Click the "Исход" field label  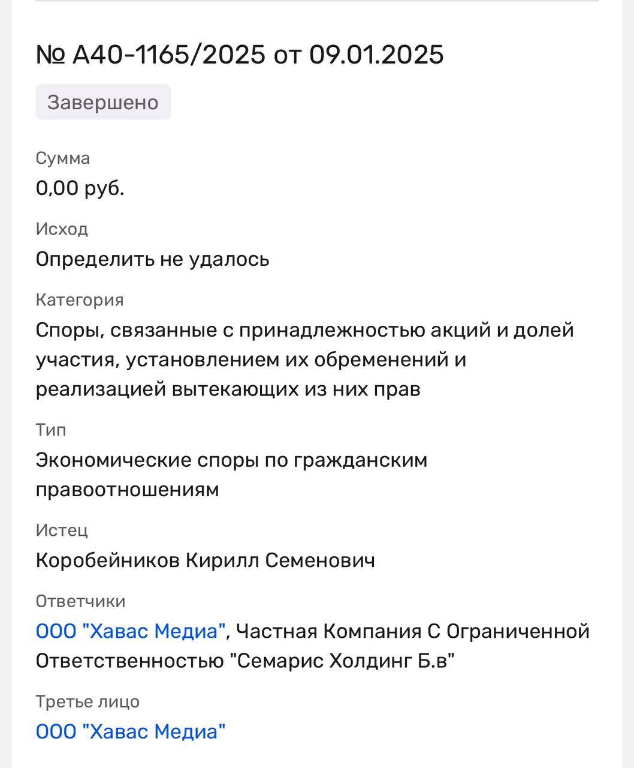[x=62, y=229]
